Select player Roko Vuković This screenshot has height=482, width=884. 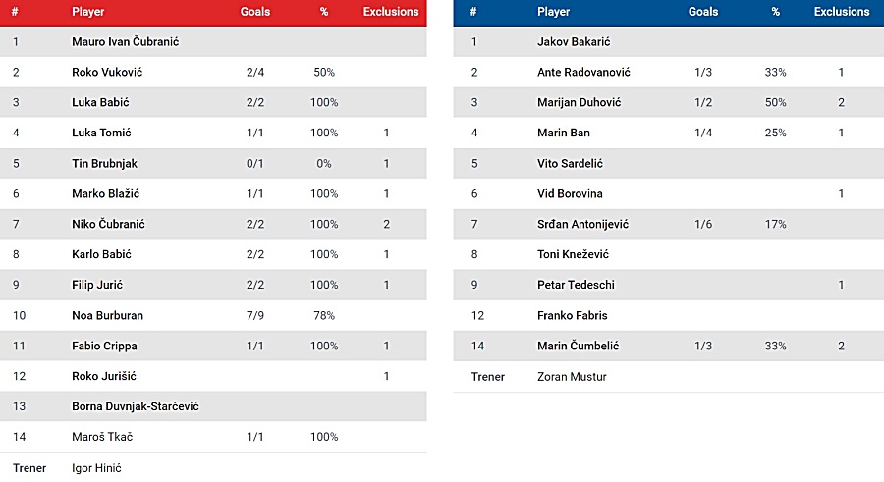(107, 73)
